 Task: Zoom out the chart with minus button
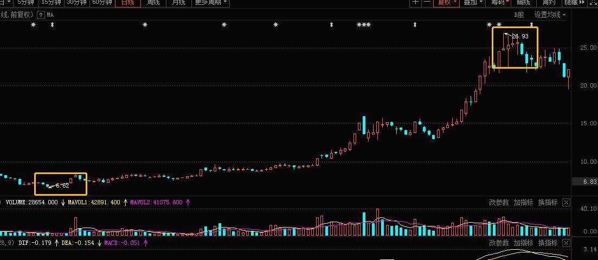[427, 2]
